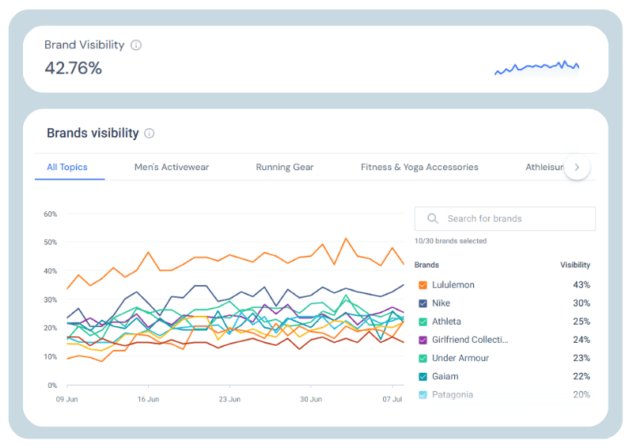
Task: Toggle the Girlfriend Collective checkbox
Action: tap(423, 340)
